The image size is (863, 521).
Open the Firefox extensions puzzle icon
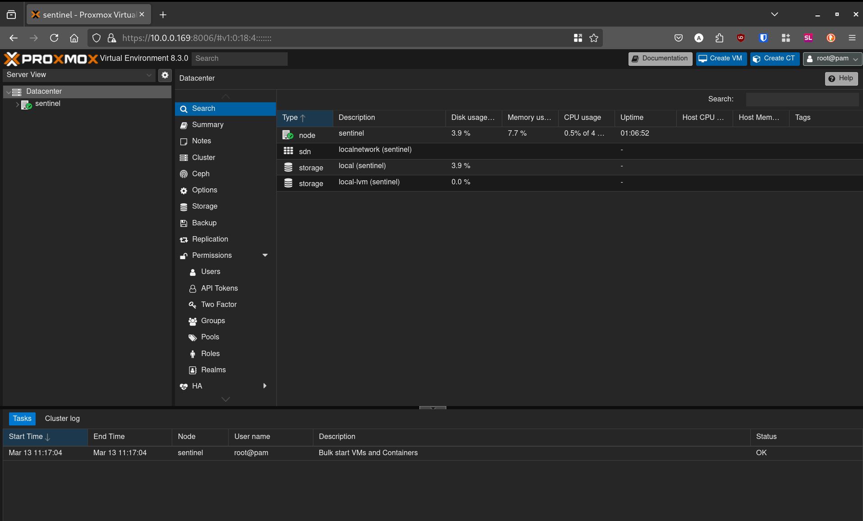tap(719, 38)
